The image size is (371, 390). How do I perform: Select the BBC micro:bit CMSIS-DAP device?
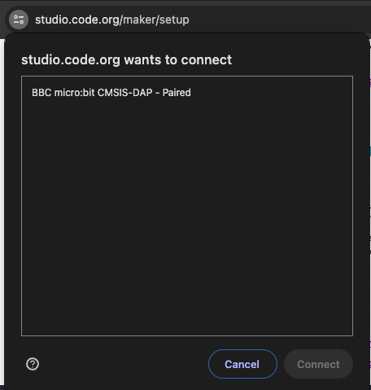(187, 93)
